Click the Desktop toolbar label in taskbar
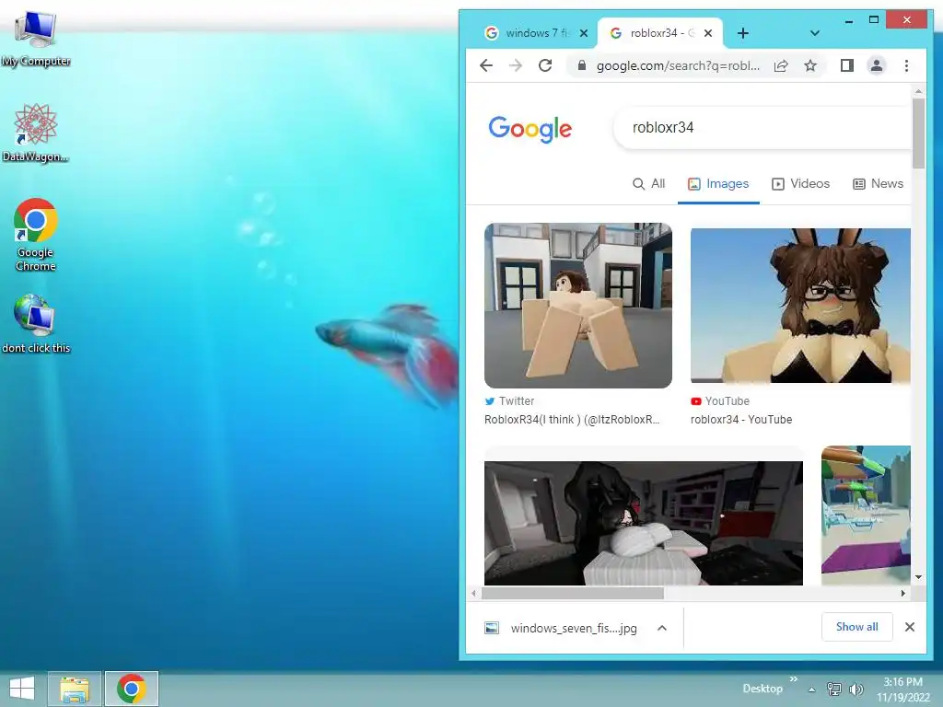The image size is (943, 707). point(763,689)
